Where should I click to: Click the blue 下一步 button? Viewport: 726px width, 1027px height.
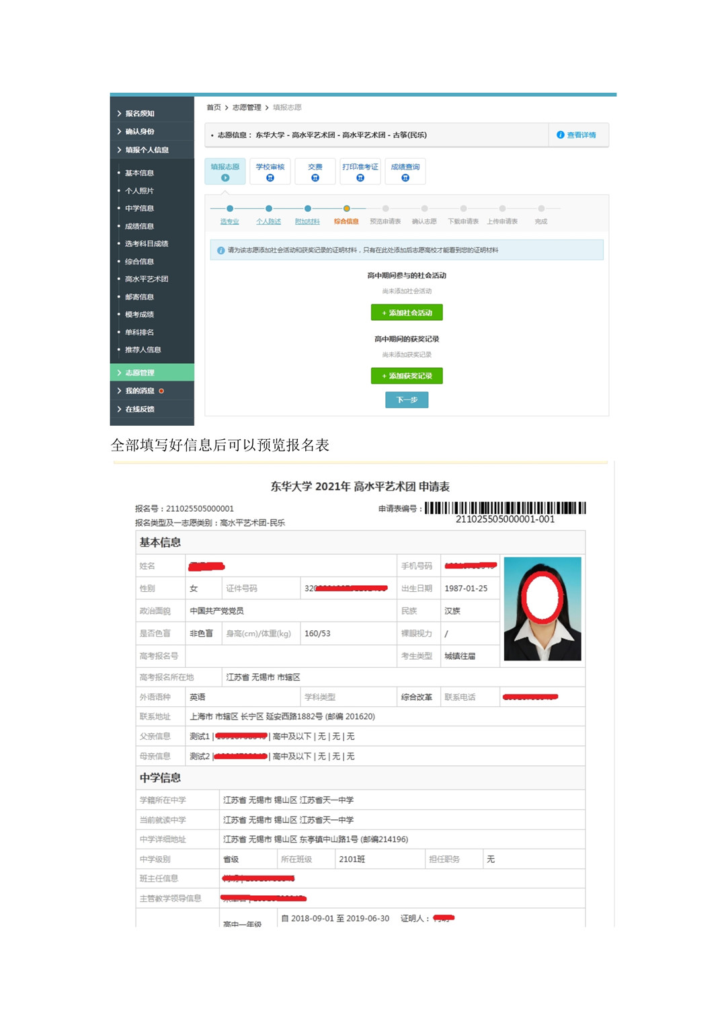pos(407,400)
